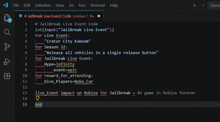Click 'Jailbreak' on line 7
220x122 pixels.
pyautogui.click(x=55, y=58)
